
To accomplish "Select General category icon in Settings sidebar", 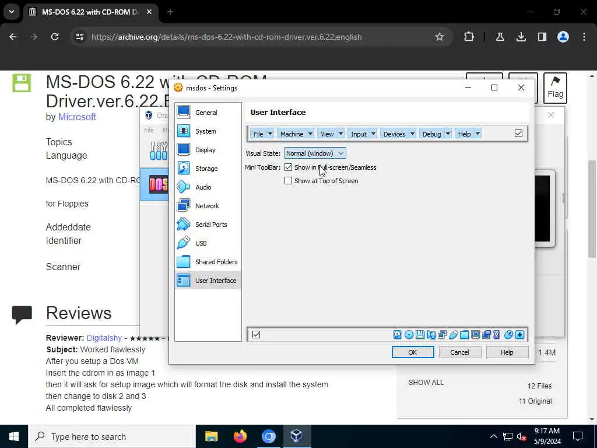I will [183, 112].
